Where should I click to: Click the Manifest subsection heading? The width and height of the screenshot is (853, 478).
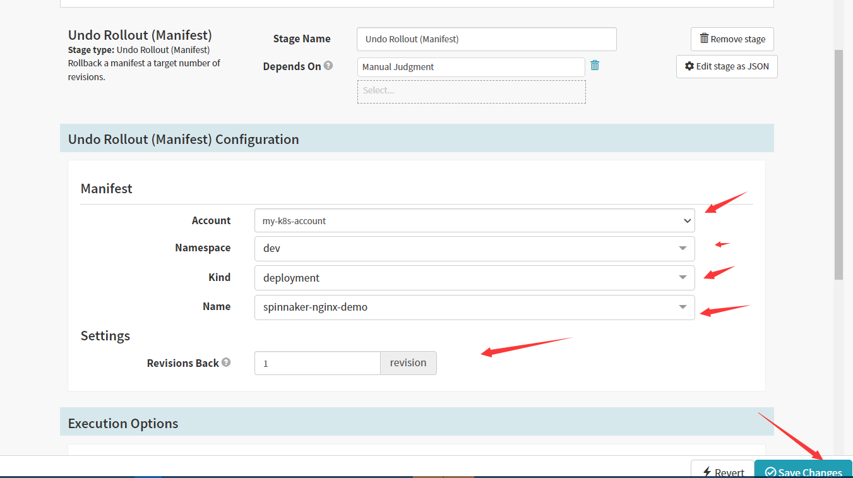pos(107,188)
